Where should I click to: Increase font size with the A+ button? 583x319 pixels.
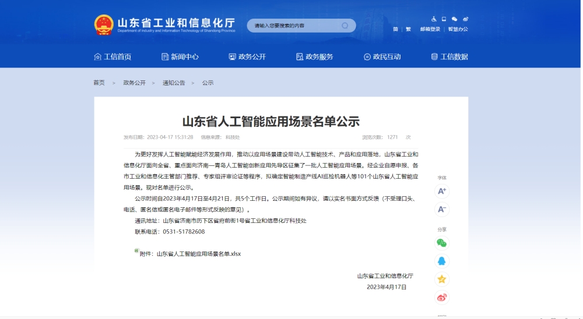(x=442, y=191)
